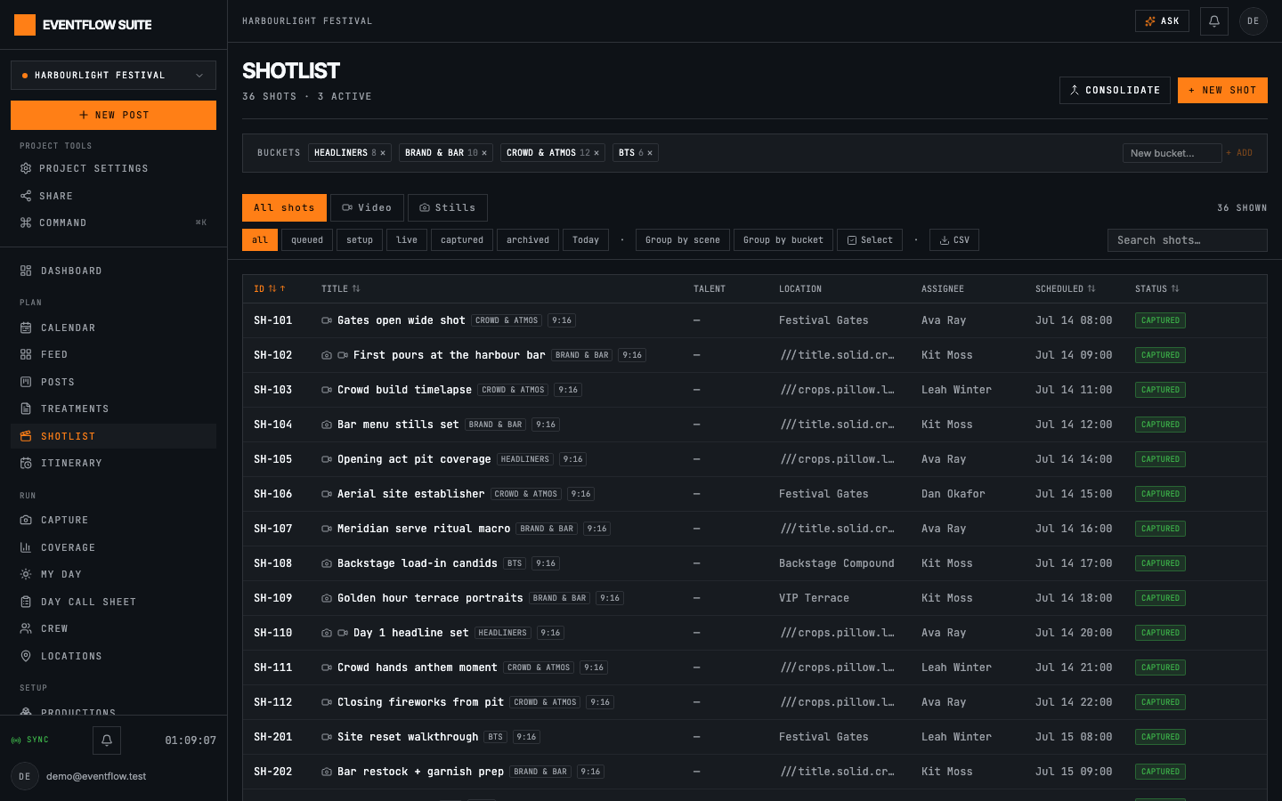Open My Day view
Screen dimensions: 1282x801
pyautogui.click(x=113, y=574)
